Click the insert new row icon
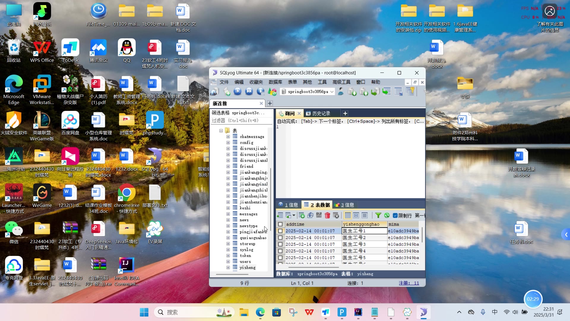Image resolution: width=570 pixels, height=321 pixels. point(302,215)
